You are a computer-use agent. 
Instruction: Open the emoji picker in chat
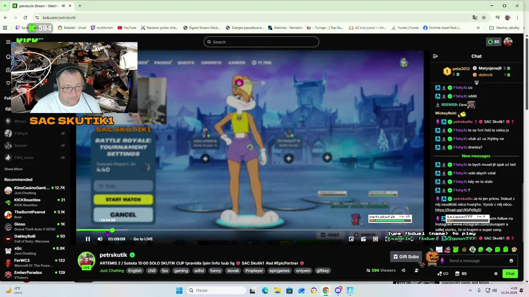[511, 261]
